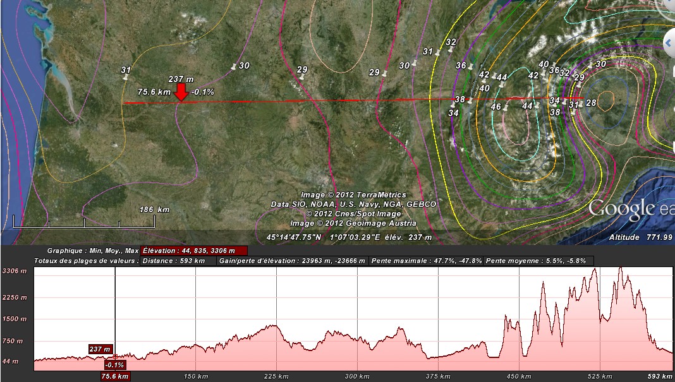Click the left arrow on the navigation control
This screenshot has width=675, height=382.
tap(669, 42)
